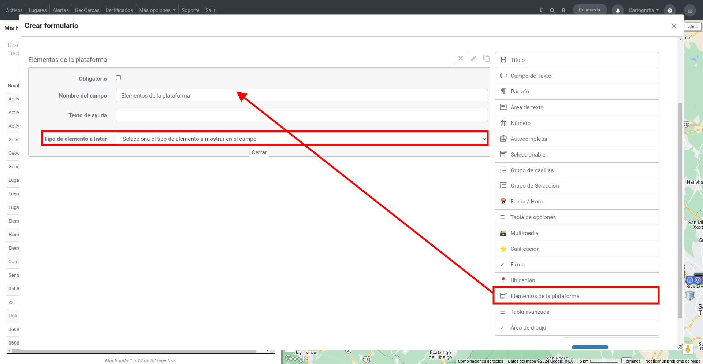Click the device icon in top bar

point(542,10)
